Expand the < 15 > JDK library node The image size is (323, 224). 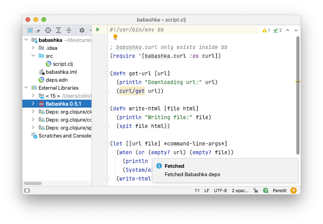click(x=33, y=96)
